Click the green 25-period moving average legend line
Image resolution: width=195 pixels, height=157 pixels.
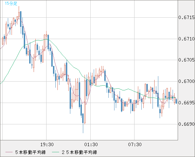point(55,152)
